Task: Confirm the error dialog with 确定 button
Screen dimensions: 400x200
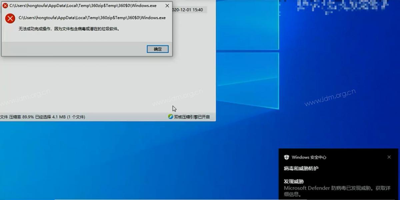Action: 158,49
